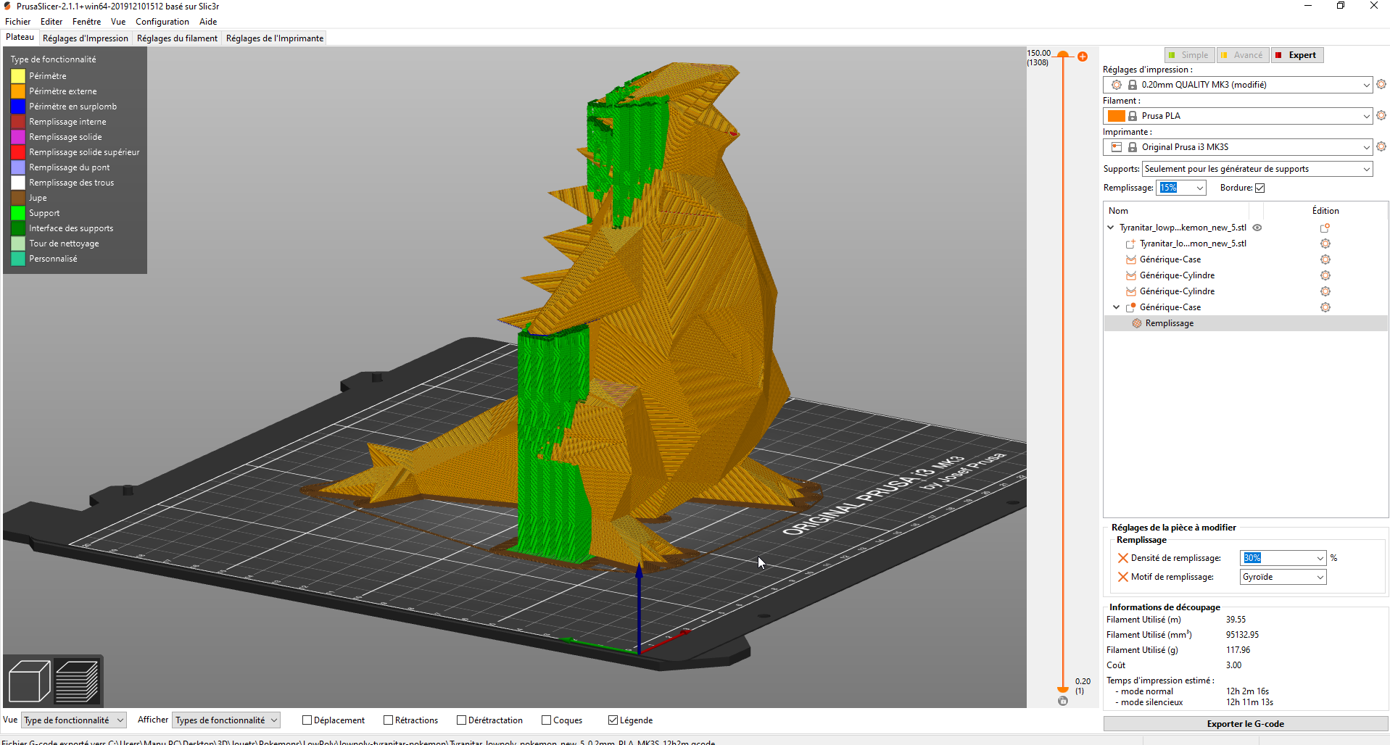1390x745 pixels.
Task: Edit print settings preset via gear icon
Action: (x=1381, y=85)
